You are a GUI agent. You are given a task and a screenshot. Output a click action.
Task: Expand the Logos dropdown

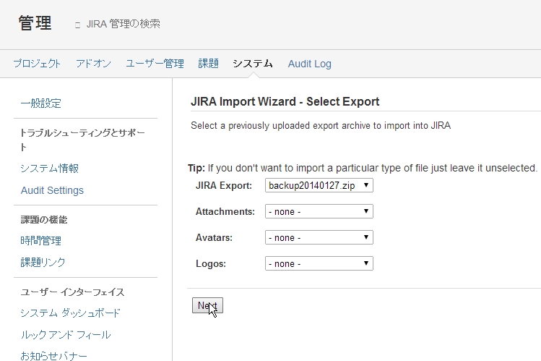pos(319,263)
